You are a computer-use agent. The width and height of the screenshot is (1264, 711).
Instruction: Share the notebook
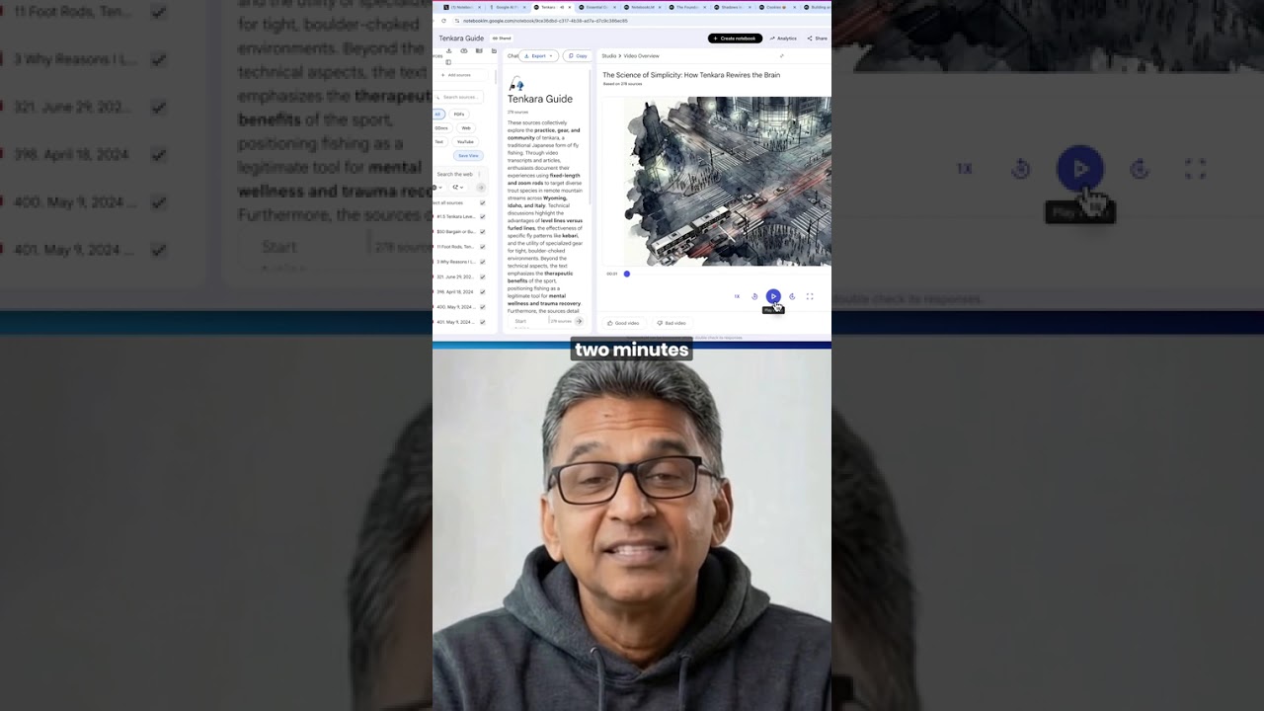816,39
